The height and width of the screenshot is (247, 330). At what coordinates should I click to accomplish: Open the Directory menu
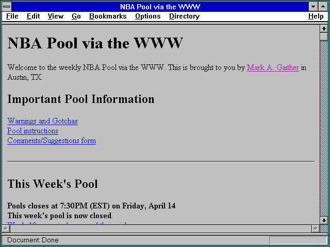click(x=184, y=16)
